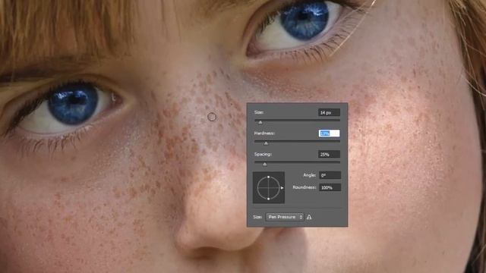This screenshot has width=486, height=273.
Task: Click the arrow handle on the angle preview
Action: 282,188
